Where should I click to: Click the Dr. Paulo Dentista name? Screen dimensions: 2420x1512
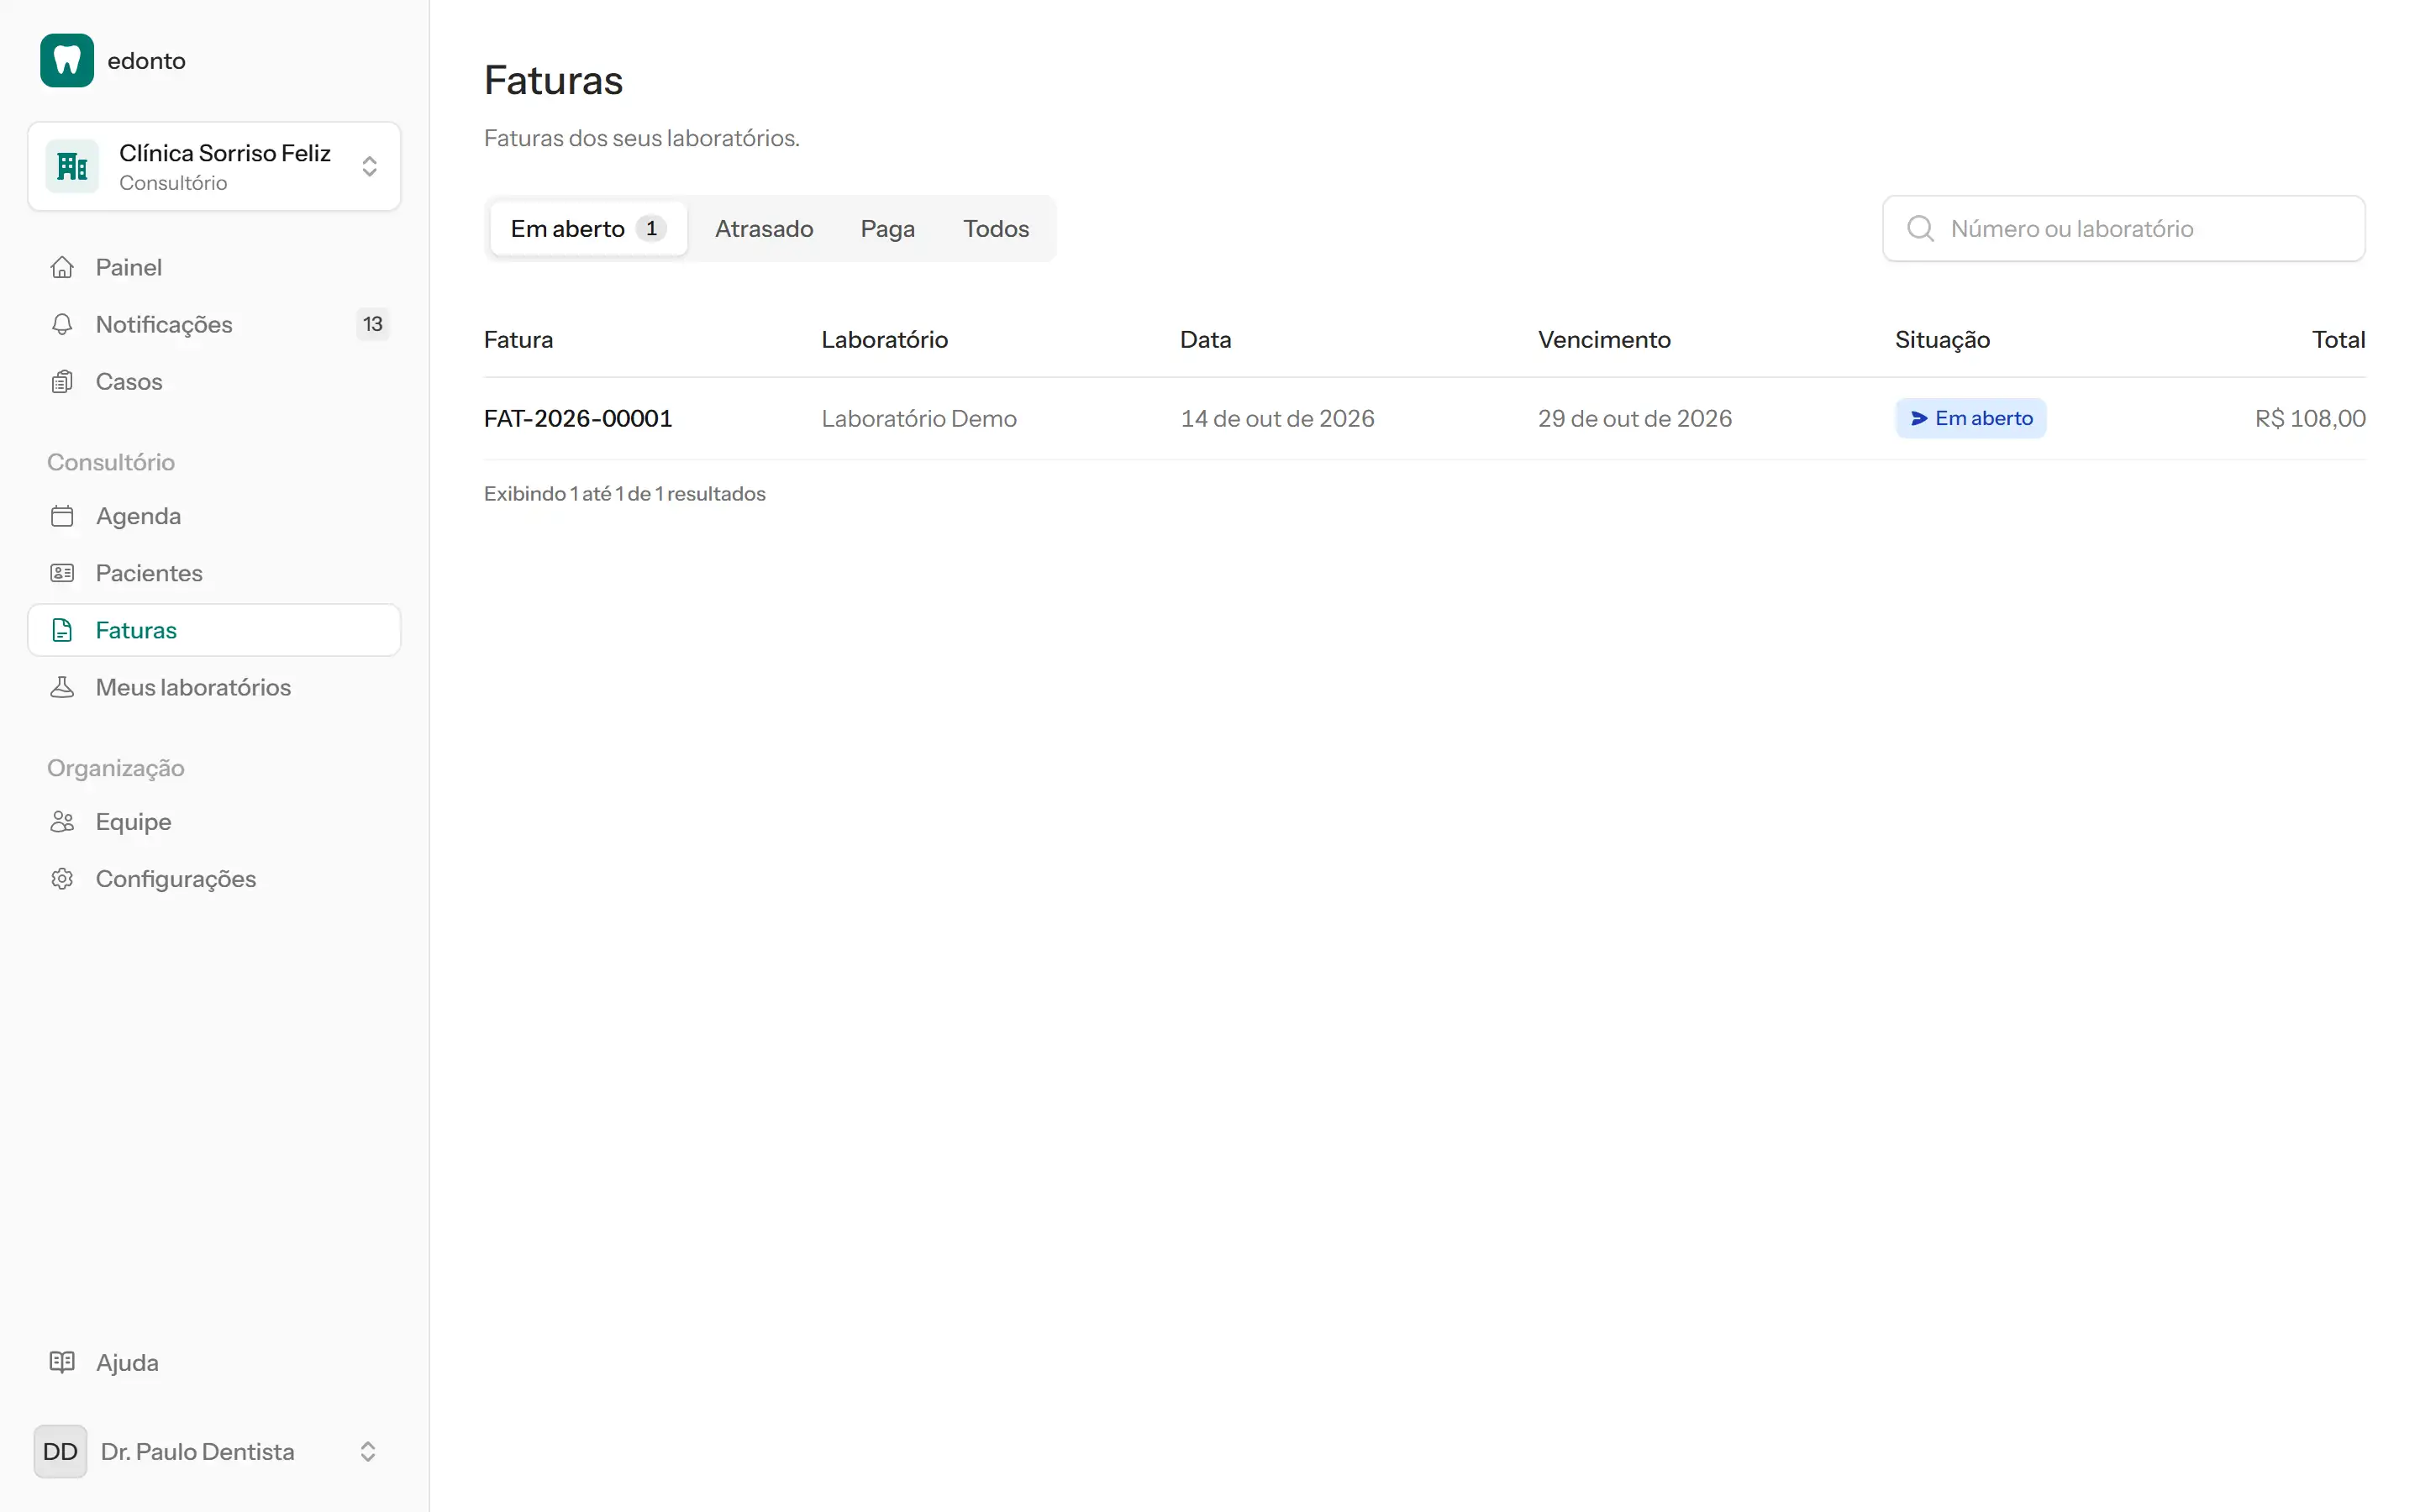197,1451
